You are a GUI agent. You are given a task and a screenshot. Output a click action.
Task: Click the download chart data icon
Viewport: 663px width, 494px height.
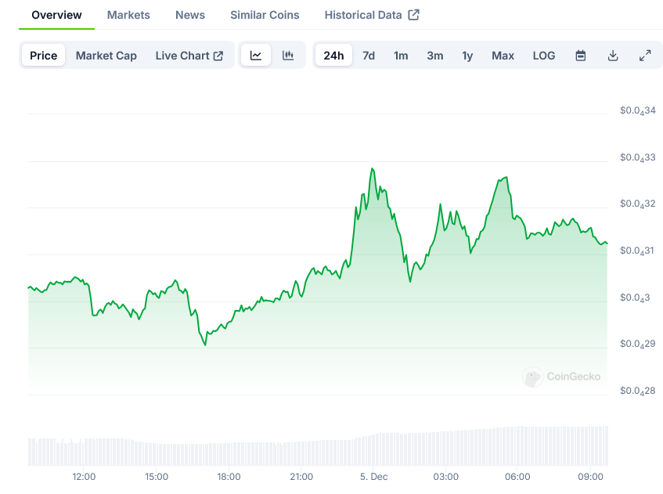(613, 56)
